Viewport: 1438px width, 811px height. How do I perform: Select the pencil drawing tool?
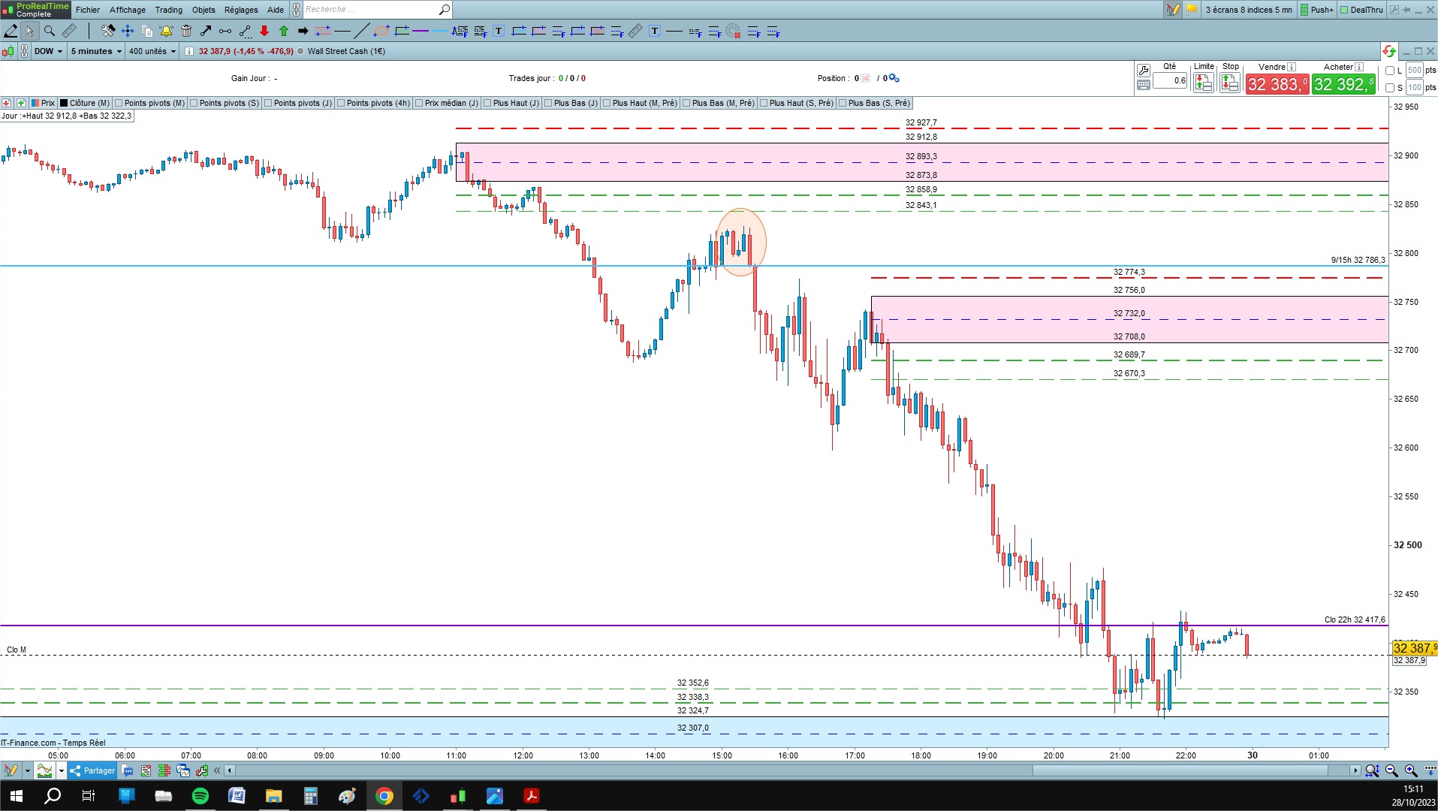pyautogui.click(x=11, y=31)
